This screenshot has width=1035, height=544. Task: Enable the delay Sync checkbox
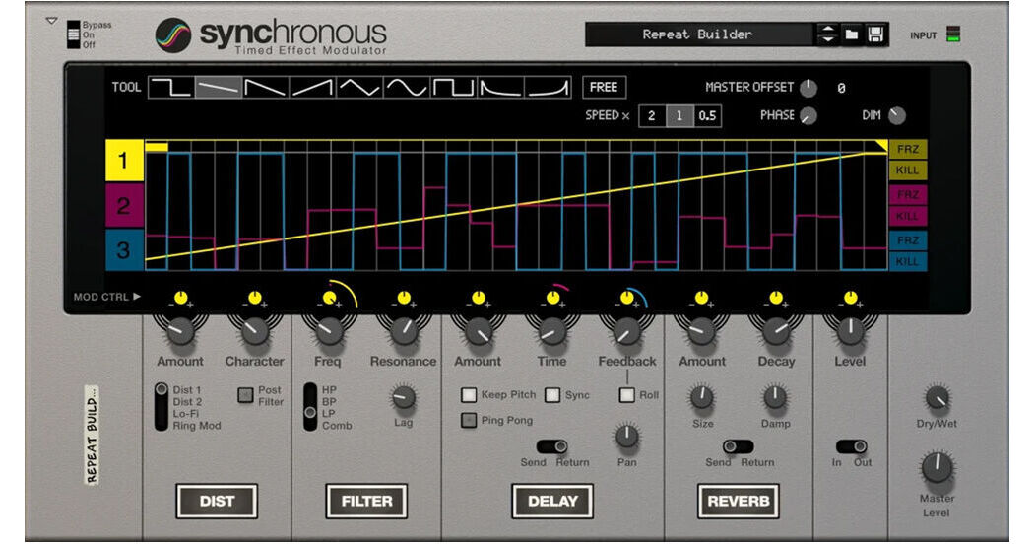[x=552, y=395]
